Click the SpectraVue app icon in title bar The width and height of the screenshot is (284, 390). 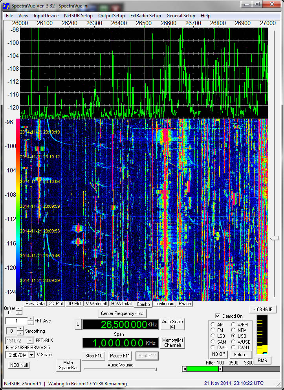6,5
